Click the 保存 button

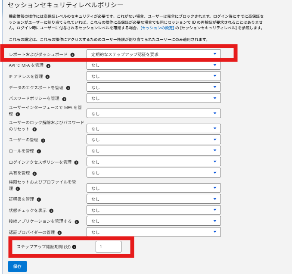point(17,266)
